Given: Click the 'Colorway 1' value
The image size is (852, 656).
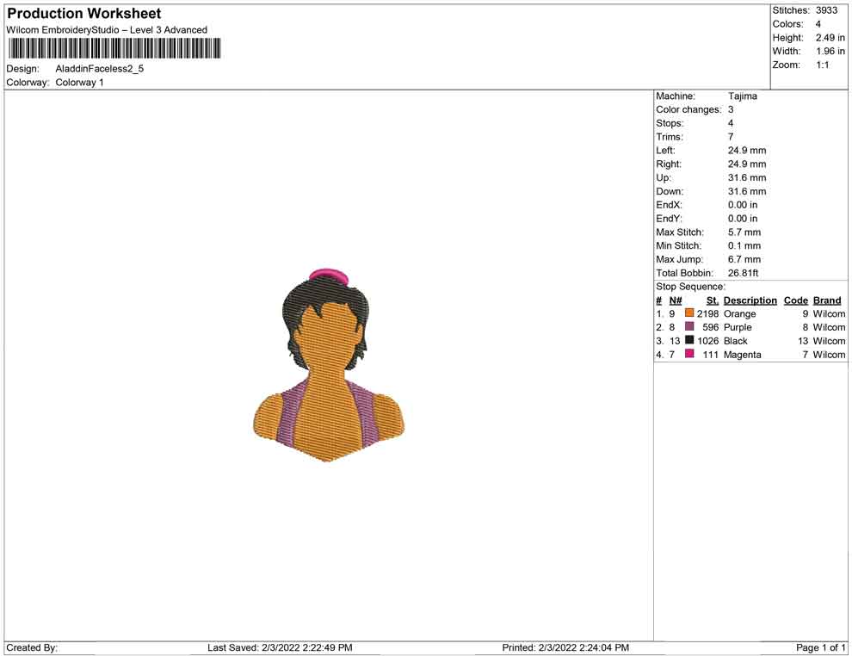Looking at the screenshot, I should 79,82.
